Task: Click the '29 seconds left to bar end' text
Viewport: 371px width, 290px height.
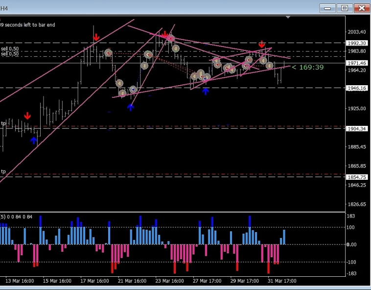Action: pyautogui.click(x=27, y=25)
